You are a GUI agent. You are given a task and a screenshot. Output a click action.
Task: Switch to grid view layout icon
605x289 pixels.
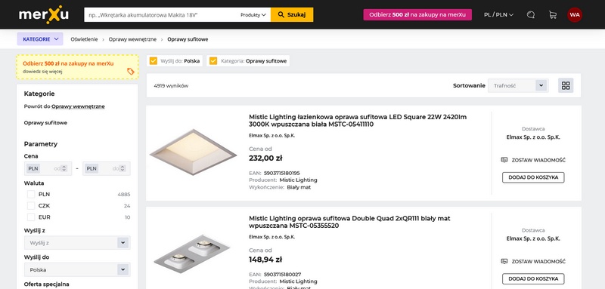pyautogui.click(x=566, y=85)
